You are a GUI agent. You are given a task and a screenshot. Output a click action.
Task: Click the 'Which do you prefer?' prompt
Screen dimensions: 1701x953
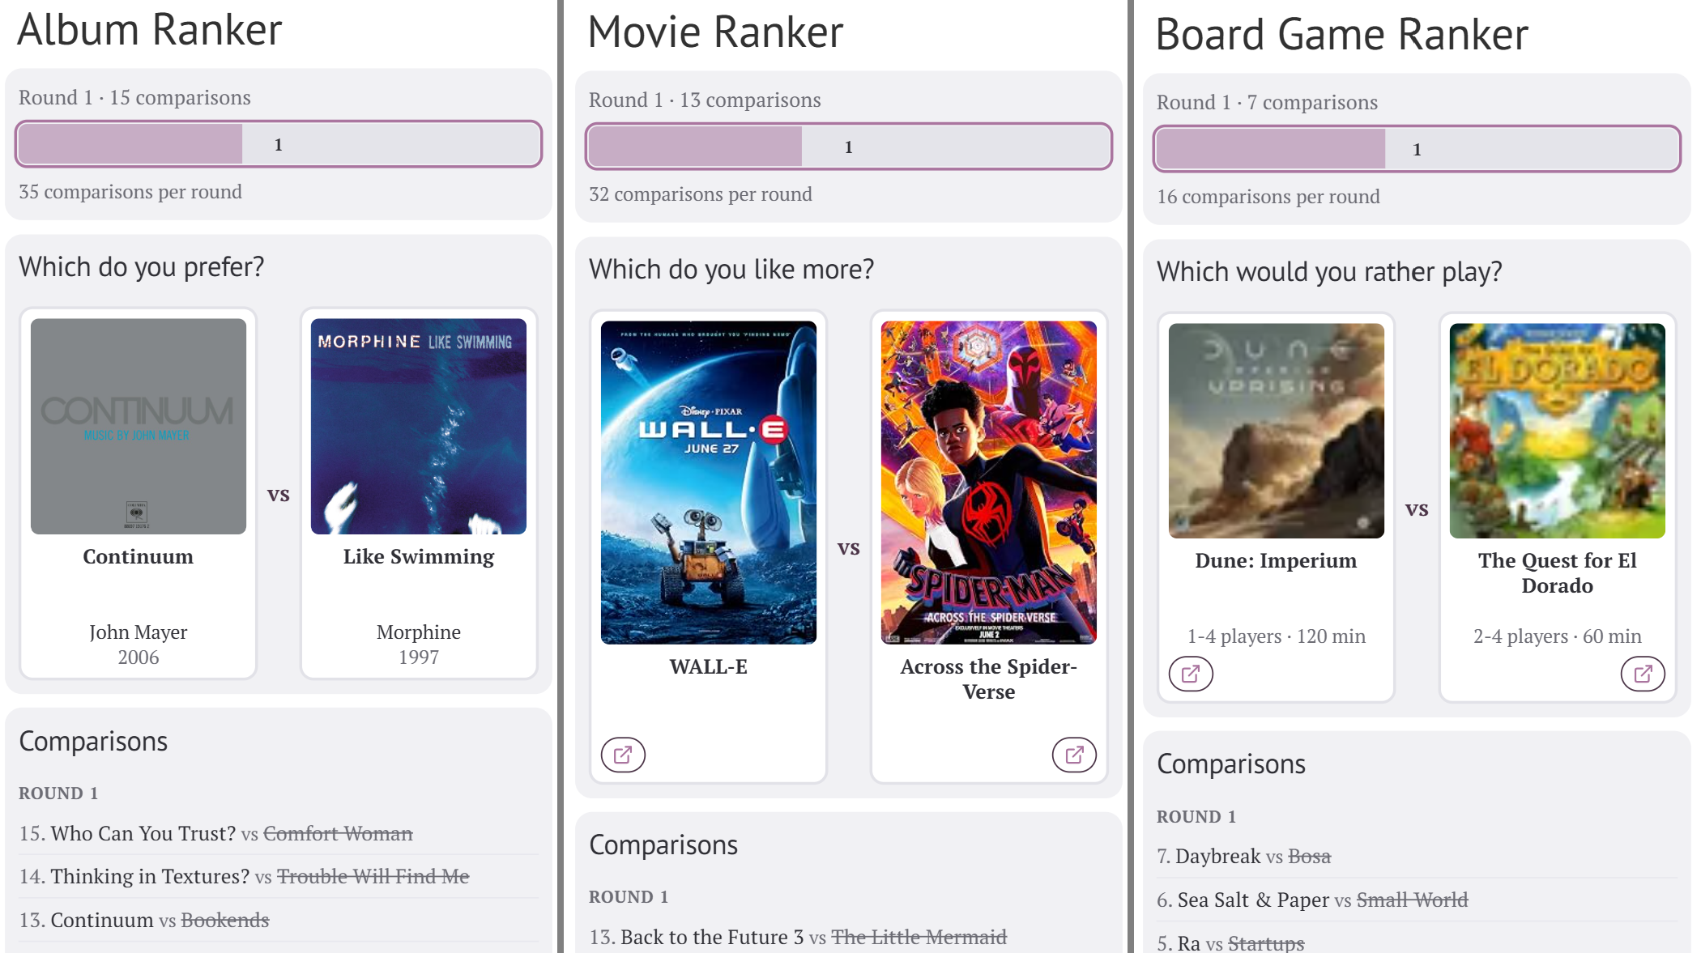142,266
